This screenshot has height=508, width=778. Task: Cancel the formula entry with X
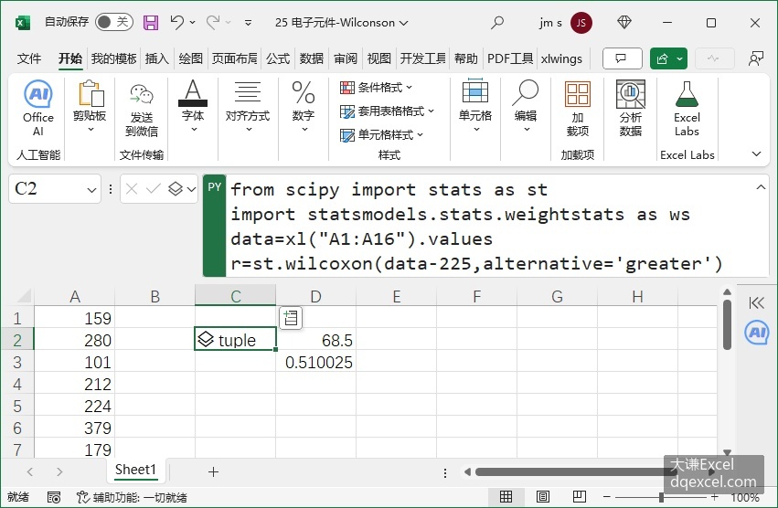(132, 188)
